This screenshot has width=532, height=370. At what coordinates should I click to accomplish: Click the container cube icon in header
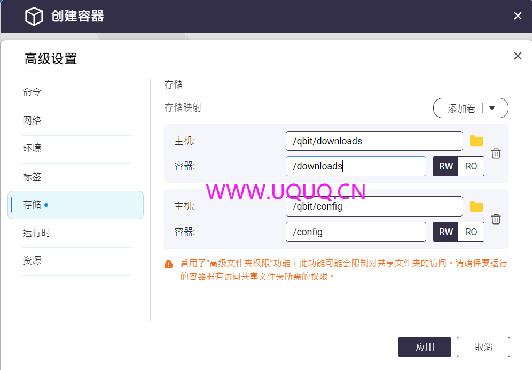coord(34,17)
